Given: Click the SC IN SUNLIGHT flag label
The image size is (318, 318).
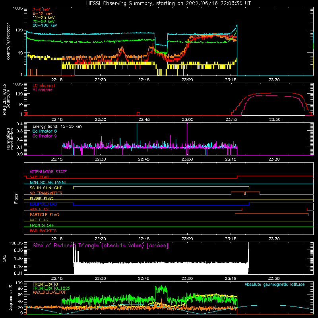Looking at the screenshot, I should point(46,188).
